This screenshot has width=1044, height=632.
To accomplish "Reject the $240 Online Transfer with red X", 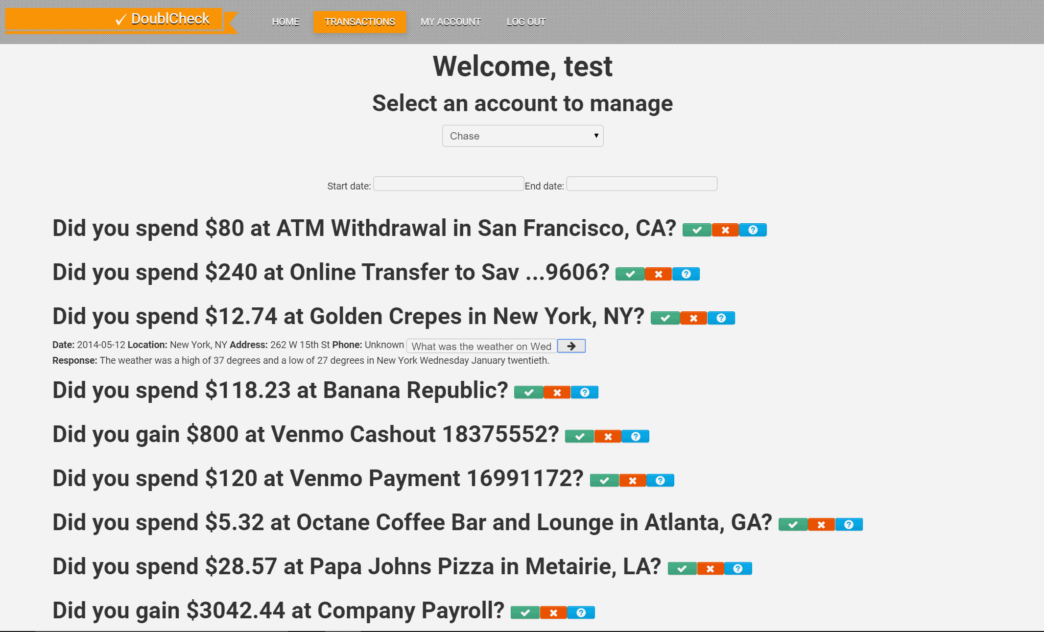I will click(x=659, y=274).
